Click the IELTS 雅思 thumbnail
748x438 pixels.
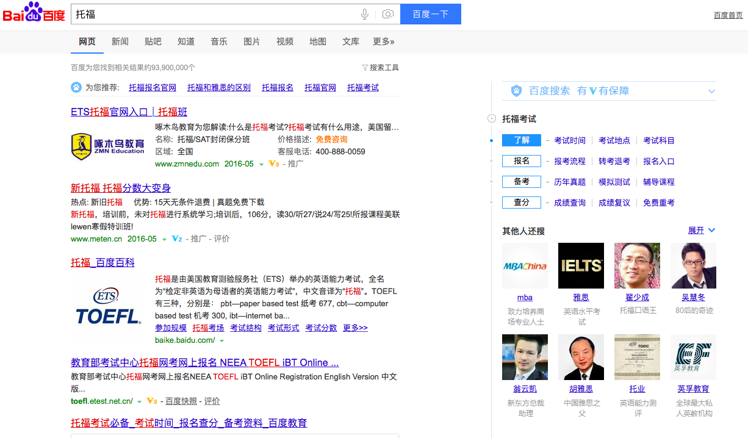pos(581,265)
